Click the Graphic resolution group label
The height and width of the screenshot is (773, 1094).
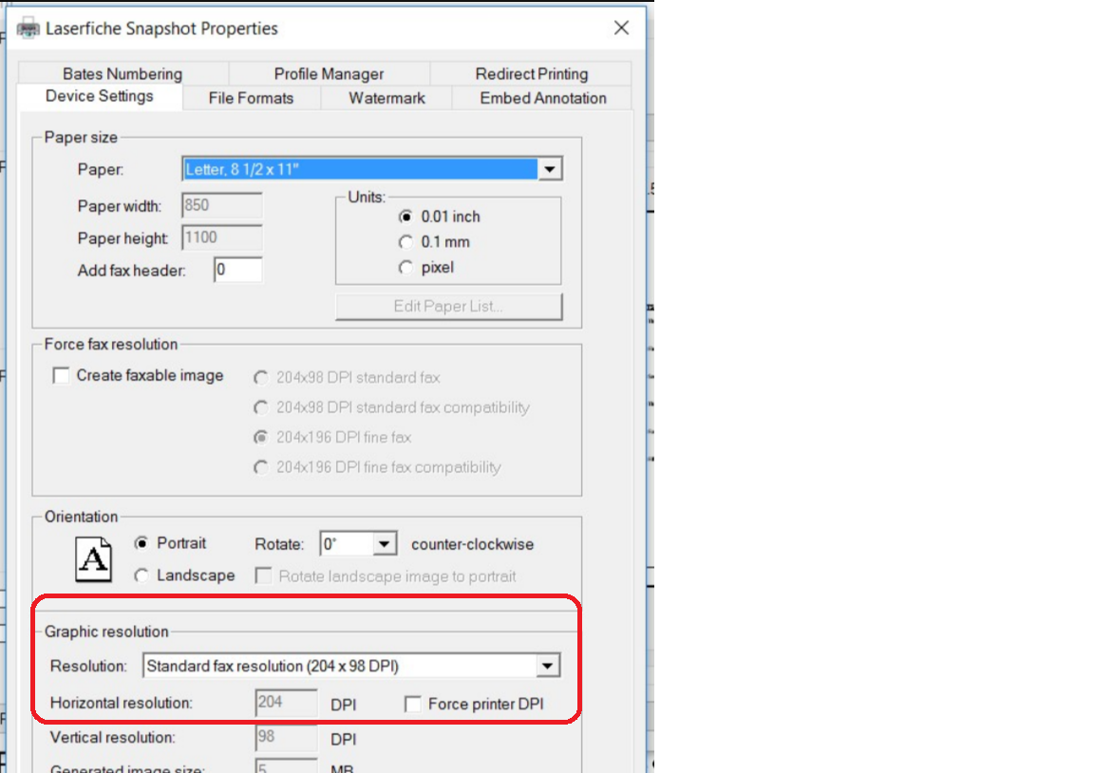coord(106,632)
